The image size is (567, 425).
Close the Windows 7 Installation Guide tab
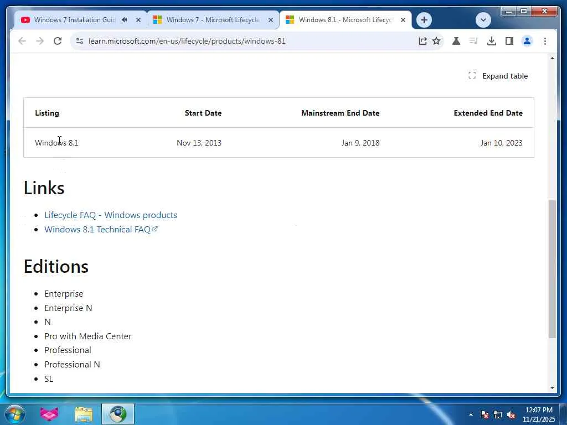pyautogui.click(x=138, y=20)
